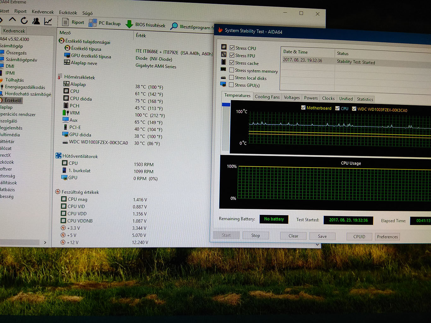Viewport: 431px width, 323px height.
Task: Enable Stress local disks checkbox
Action: tap(232, 78)
